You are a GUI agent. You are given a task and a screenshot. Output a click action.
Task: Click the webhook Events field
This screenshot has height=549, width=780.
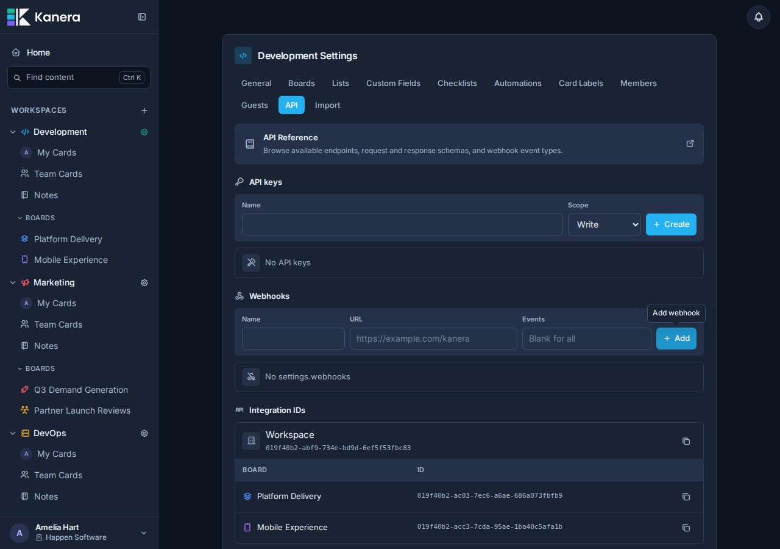587,339
